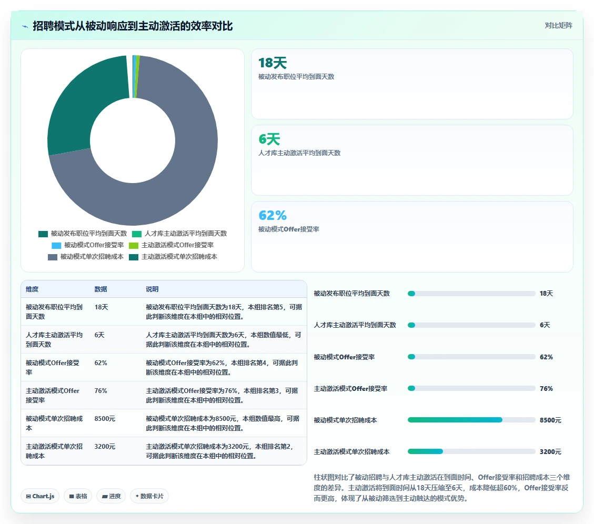Click the 维度 column header
Screen dimensions: 594x524
pyautogui.click(x=32, y=289)
